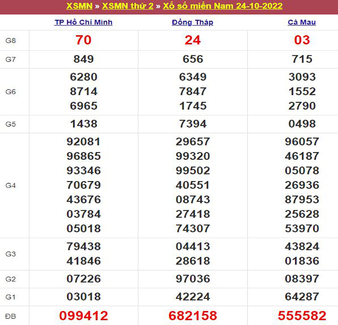The width and height of the screenshot is (338, 325).
Task: Select G6 number 8714
Action: coord(84,91)
